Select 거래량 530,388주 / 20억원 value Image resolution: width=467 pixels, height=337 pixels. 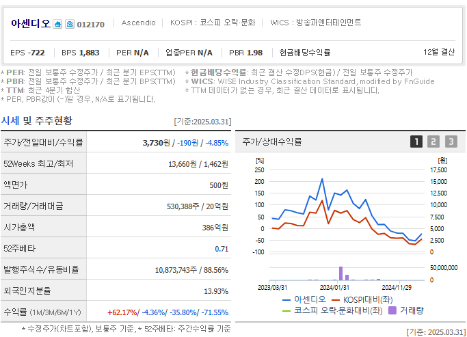[198, 206]
